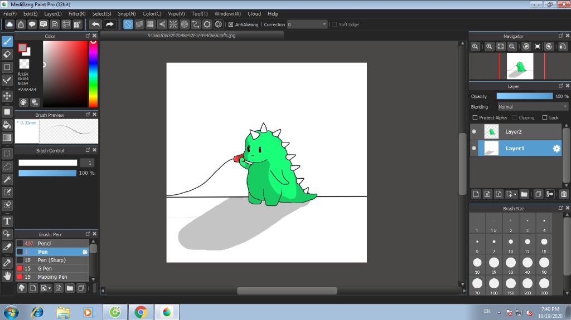571x320 pixels.
Task: Enable the layer Lock checkbox
Action: (545, 117)
